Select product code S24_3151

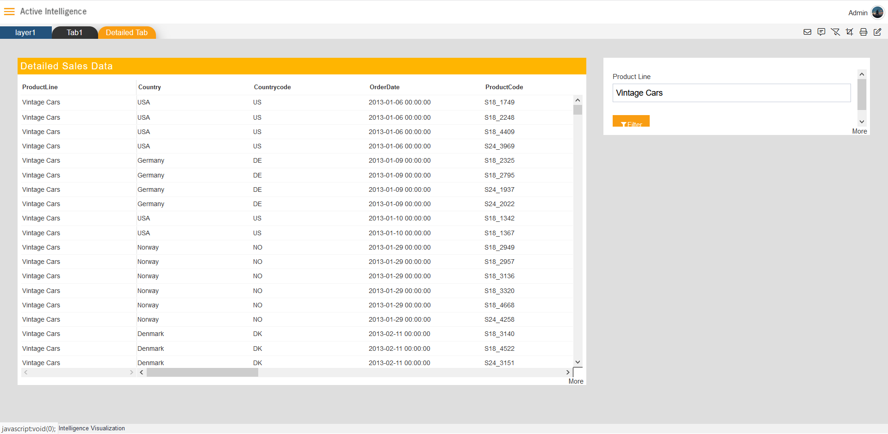coord(499,363)
